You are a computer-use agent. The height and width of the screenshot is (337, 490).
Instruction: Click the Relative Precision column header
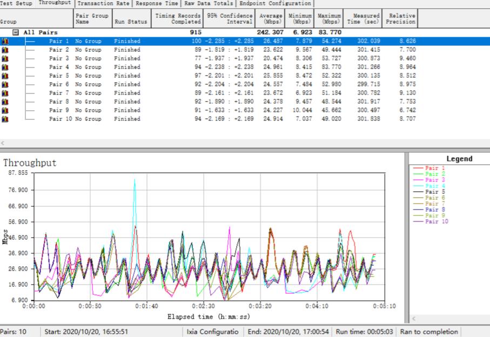coord(401,19)
